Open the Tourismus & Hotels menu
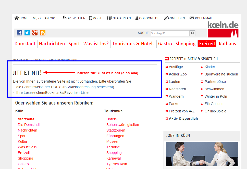The width and height of the screenshot is (247, 169). pyautogui.click(x=133, y=44)
